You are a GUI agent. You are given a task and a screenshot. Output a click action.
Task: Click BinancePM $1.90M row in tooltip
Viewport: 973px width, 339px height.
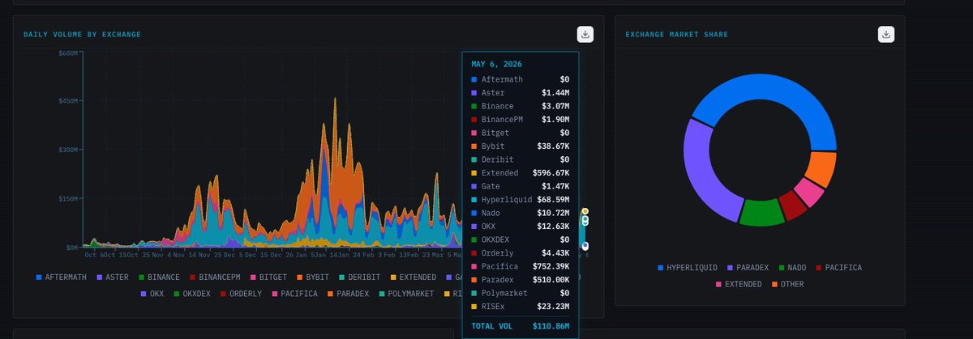pyautogui.click(x=520, y=120)
